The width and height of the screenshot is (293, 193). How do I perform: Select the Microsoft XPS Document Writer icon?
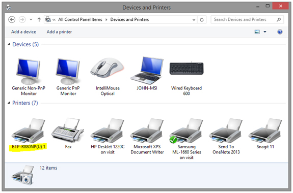[147, 131]
